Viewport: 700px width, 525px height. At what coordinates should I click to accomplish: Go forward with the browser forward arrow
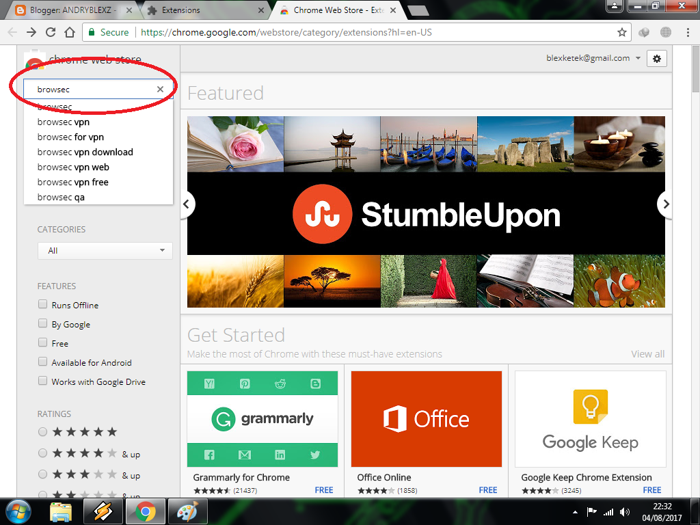coord(31,32)
